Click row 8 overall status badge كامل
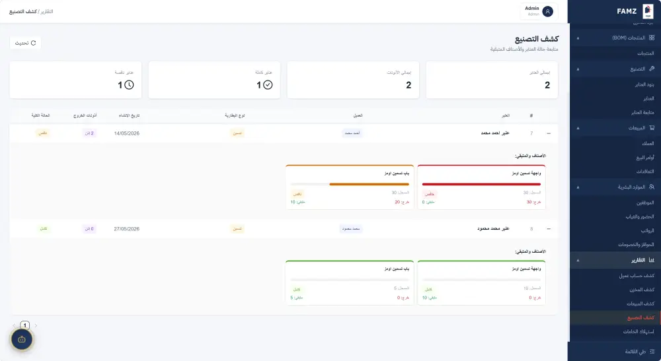The image size is (661, 361). [44, 229]
